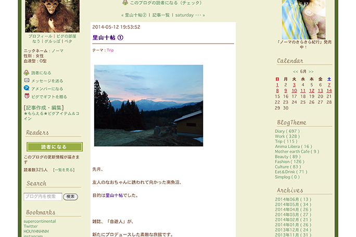Follow the 里山十帖 link in article text
This screenshot has width=356, height=237.
click(114, 195)
